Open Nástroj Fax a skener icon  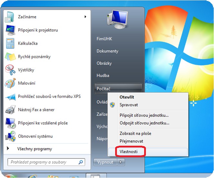click(x=10, y=110)
